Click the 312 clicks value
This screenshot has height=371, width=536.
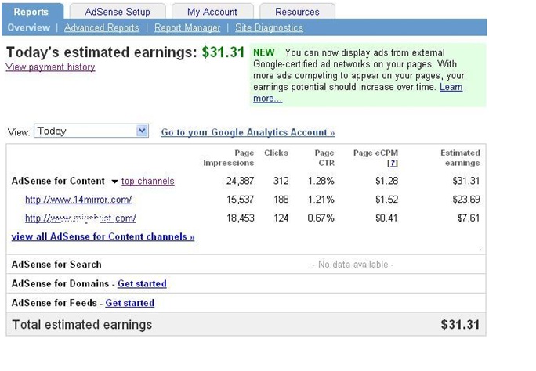tap(281, 181)
